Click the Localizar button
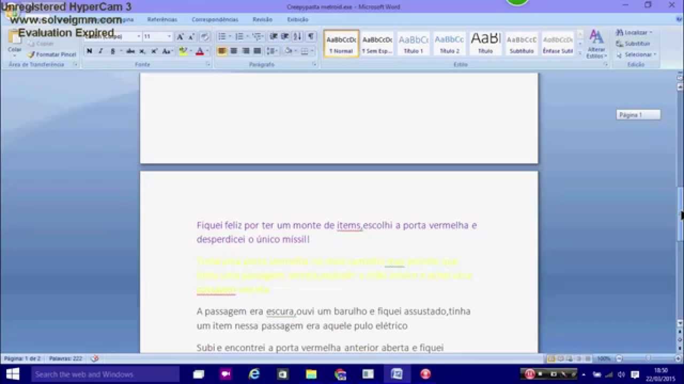 (x=634, y=33)
